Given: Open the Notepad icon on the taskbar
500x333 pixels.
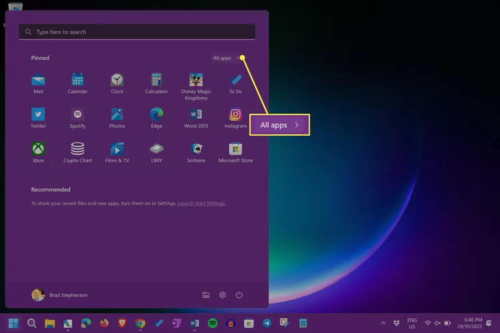Looking at the screenshot, I should (303, 323).
